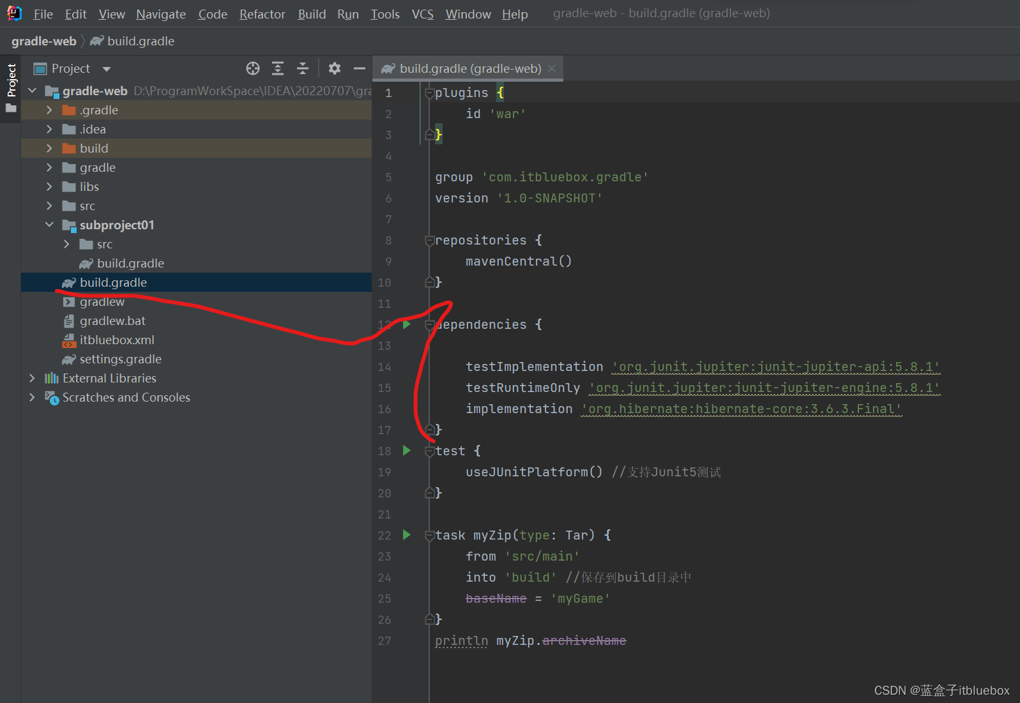Run the myZip task gutter arrow
Screen dimensions: 1020x703
click(x=407, y=535)
